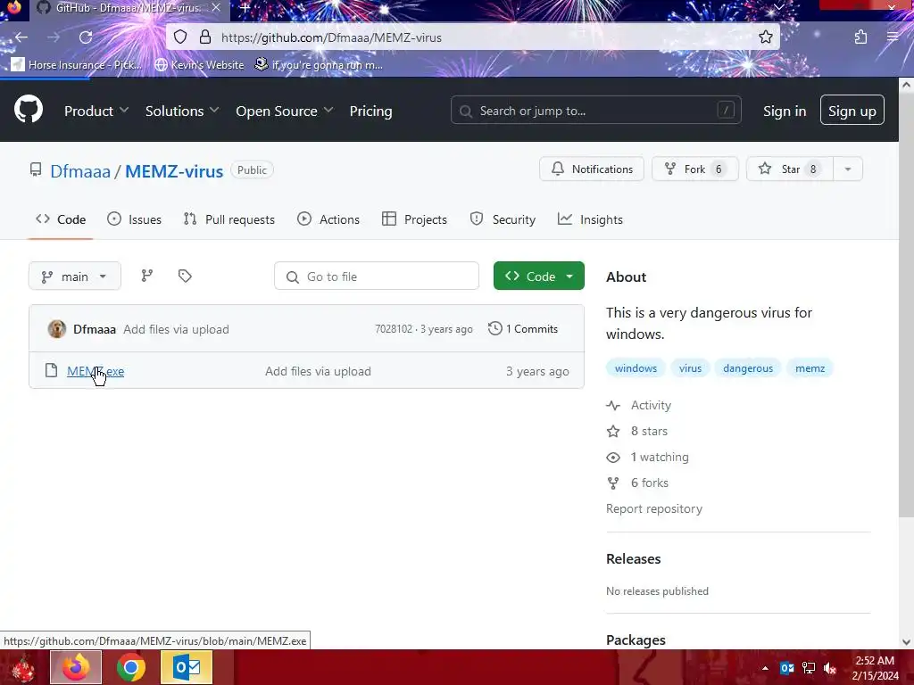Open the 8 stars link
This screenshot has width=914, height=685.
[x=637, y=431]
